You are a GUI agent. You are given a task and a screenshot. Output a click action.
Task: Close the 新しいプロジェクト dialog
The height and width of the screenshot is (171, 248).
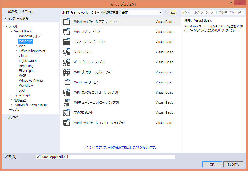pyautogui.click(x=240, y=3)
